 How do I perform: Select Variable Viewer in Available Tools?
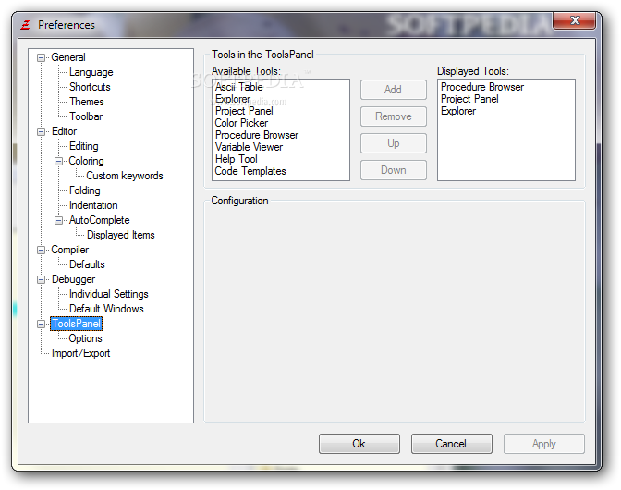[x=249, y=147]
